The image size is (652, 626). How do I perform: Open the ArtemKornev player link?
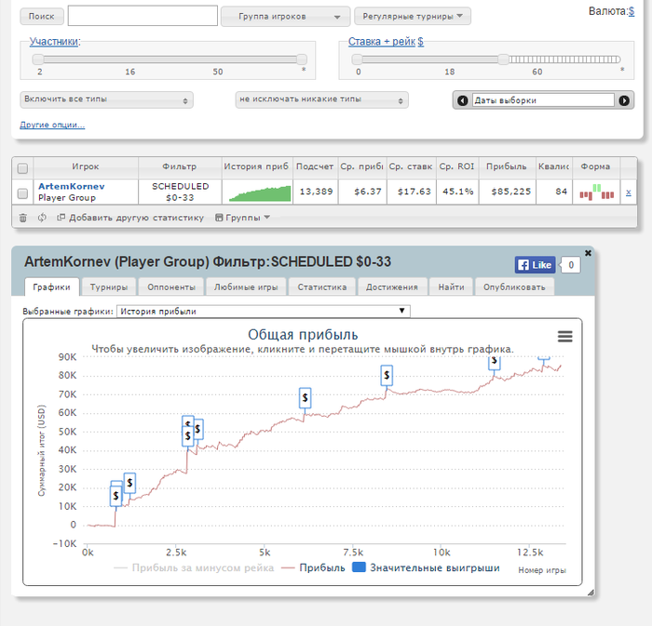click(72, 186)
